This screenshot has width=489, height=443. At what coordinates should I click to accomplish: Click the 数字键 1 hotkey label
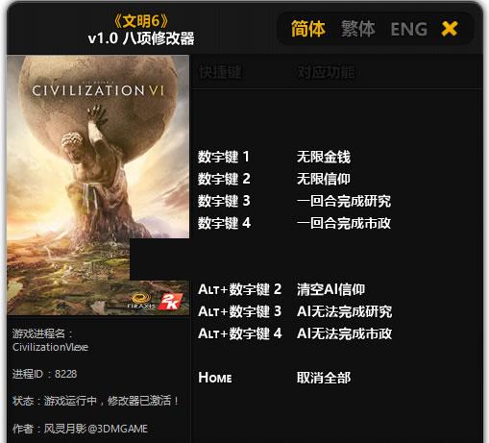pyautogui.click(x=224, y=157)
